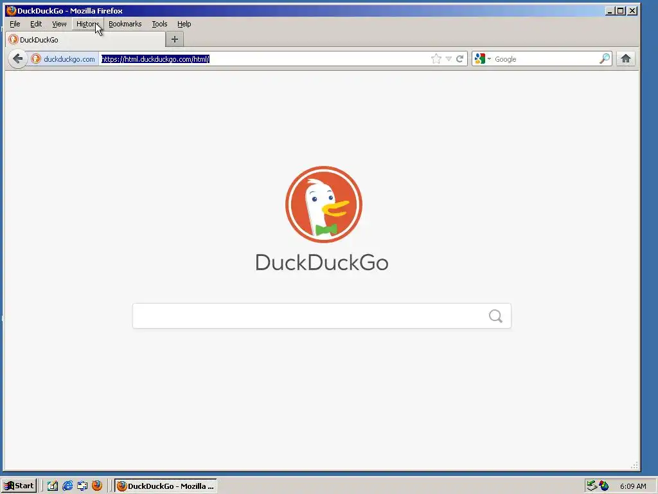Image resolution: width=658 pixels, height=494 pixels.
Task: Click the DuckDuckGo duck logo image
Action: click(x=324, y=205)
